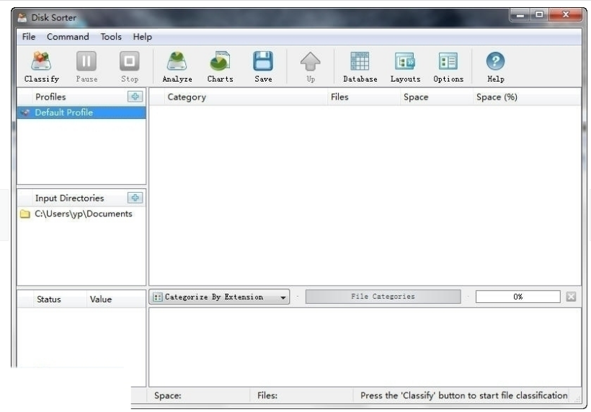Click the Classify toolbar icon
This screenshot has height=412, width=591.
pyautogui.click(x=41, y=62)
